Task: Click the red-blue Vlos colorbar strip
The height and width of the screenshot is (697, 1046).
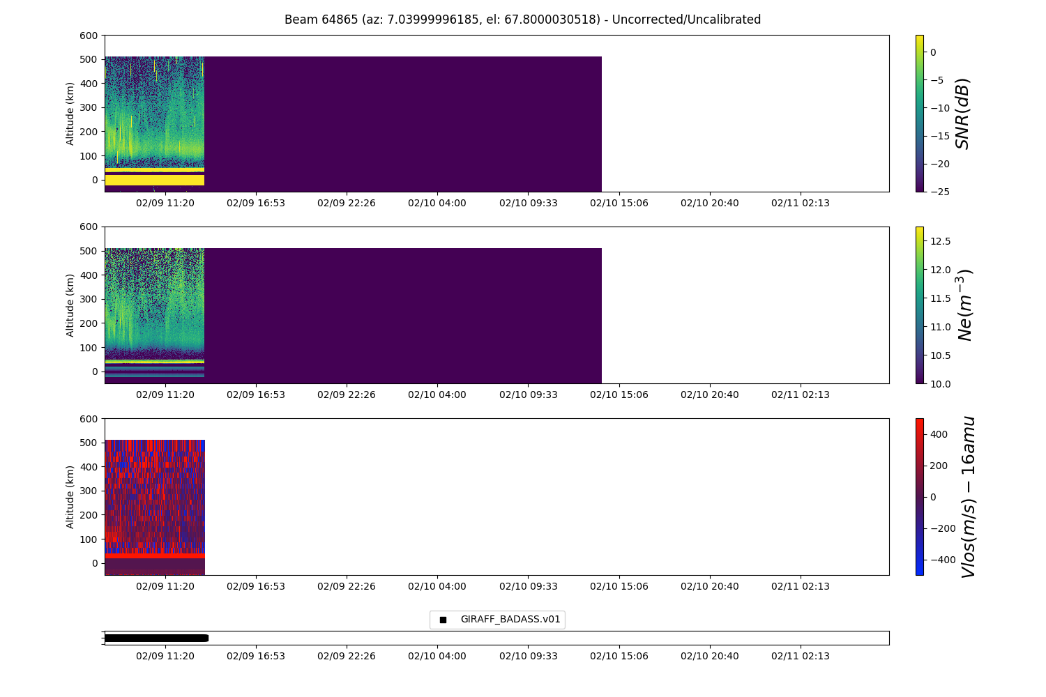Action: point(919,496)
